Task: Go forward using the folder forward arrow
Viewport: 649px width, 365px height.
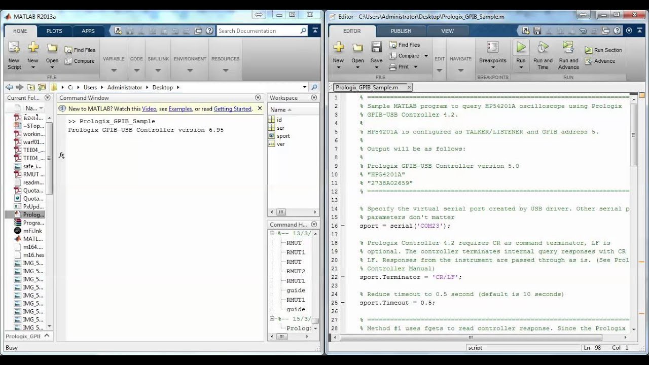Action: 20,87
